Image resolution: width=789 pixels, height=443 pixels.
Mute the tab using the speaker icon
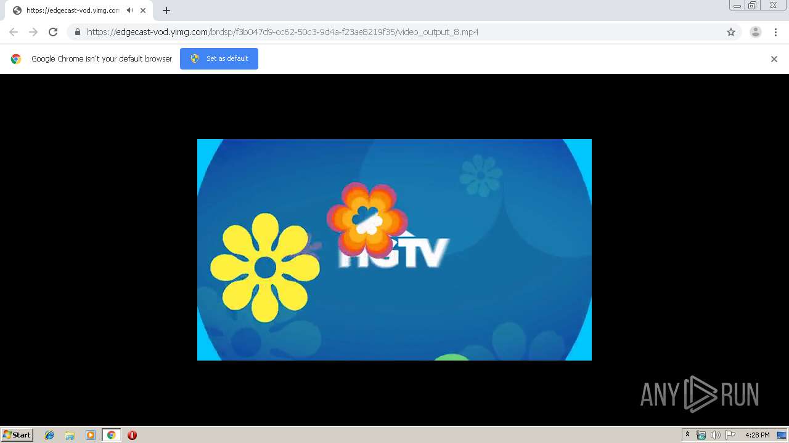(x=129, y=10)
